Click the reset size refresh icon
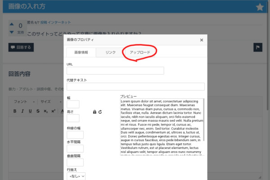The height and width of the screenshot is (180, 270). (x=100, y=112)
